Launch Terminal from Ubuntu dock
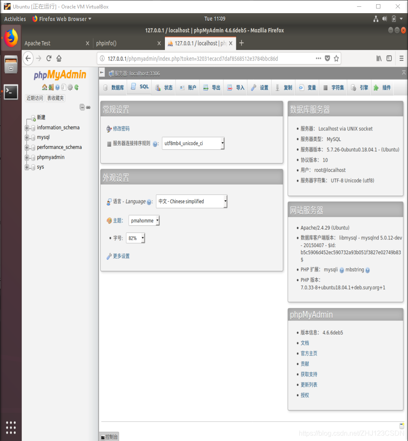Viewport: 408px width, 441px height. 11,92
